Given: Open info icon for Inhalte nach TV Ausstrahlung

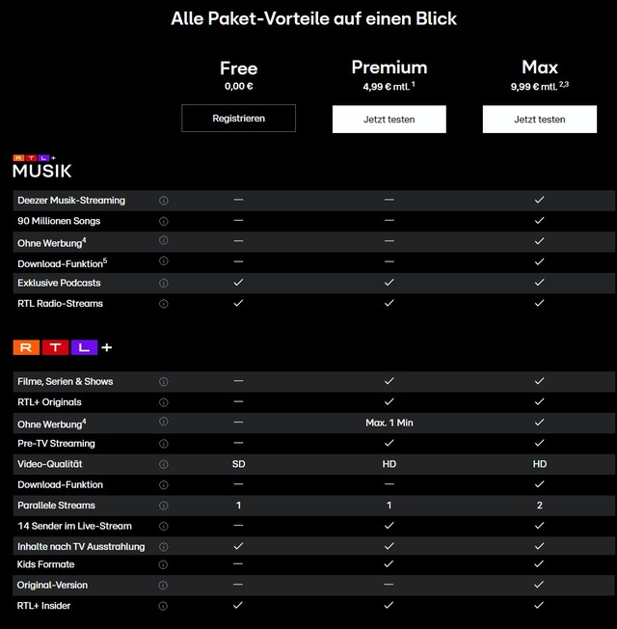Looking at the screenshot, I should click(164, 547).
